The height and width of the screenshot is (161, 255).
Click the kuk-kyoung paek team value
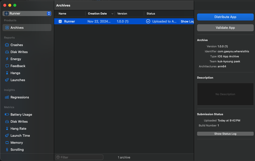tap(229, 61)
